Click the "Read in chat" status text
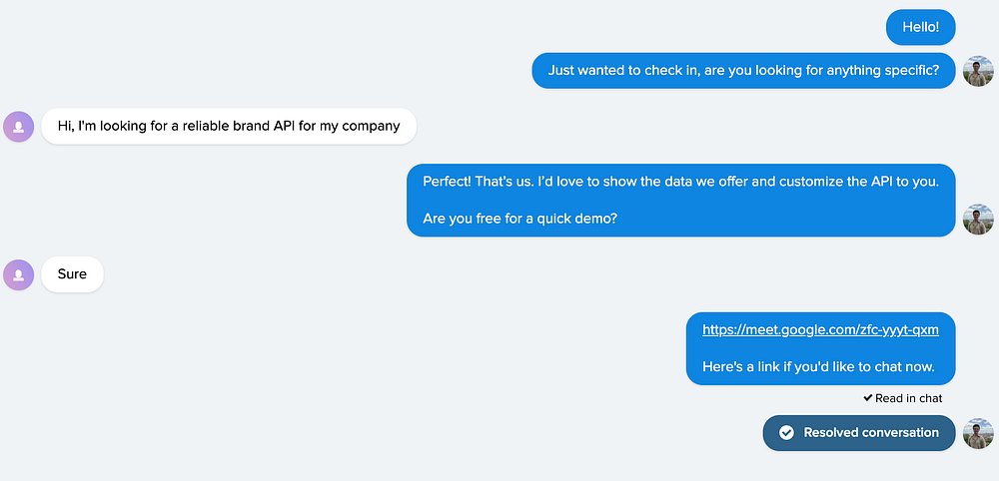The height and width of the screenshot is (481, 999). 908,398
